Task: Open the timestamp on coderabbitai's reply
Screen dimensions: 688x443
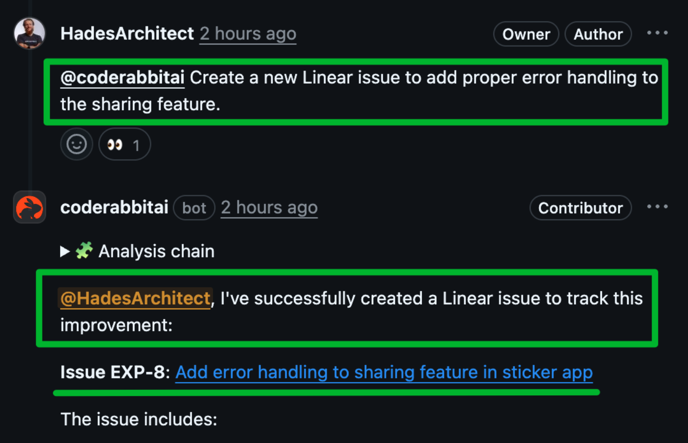Action: coord(269,207)
